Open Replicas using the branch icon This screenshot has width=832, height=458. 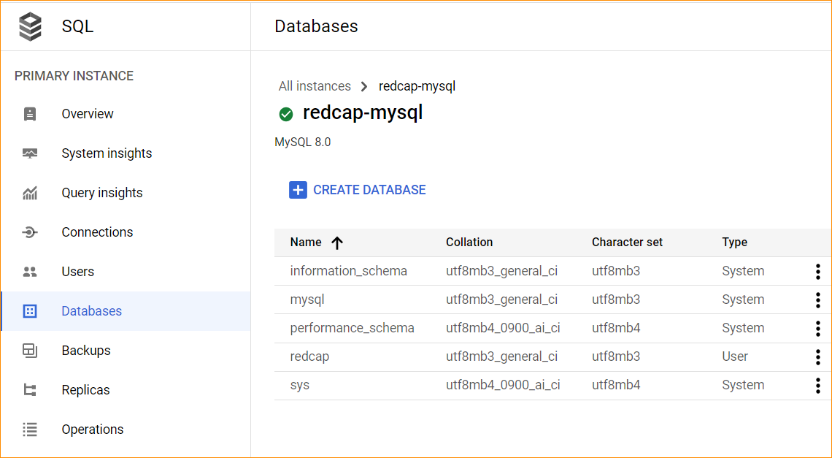pyautogui.click(x=29, y=389)
